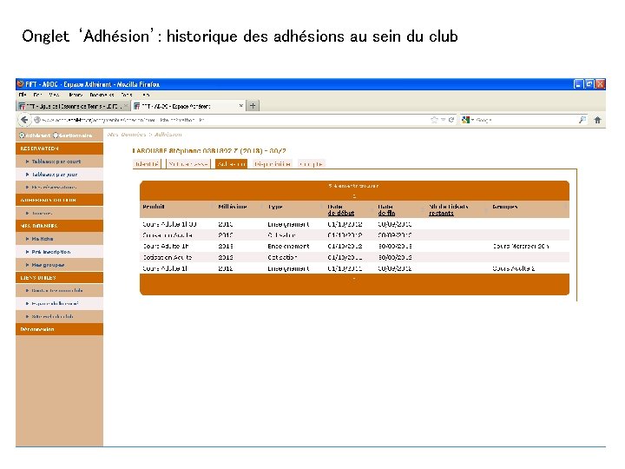Click the reload page icon

coord(451,120)
